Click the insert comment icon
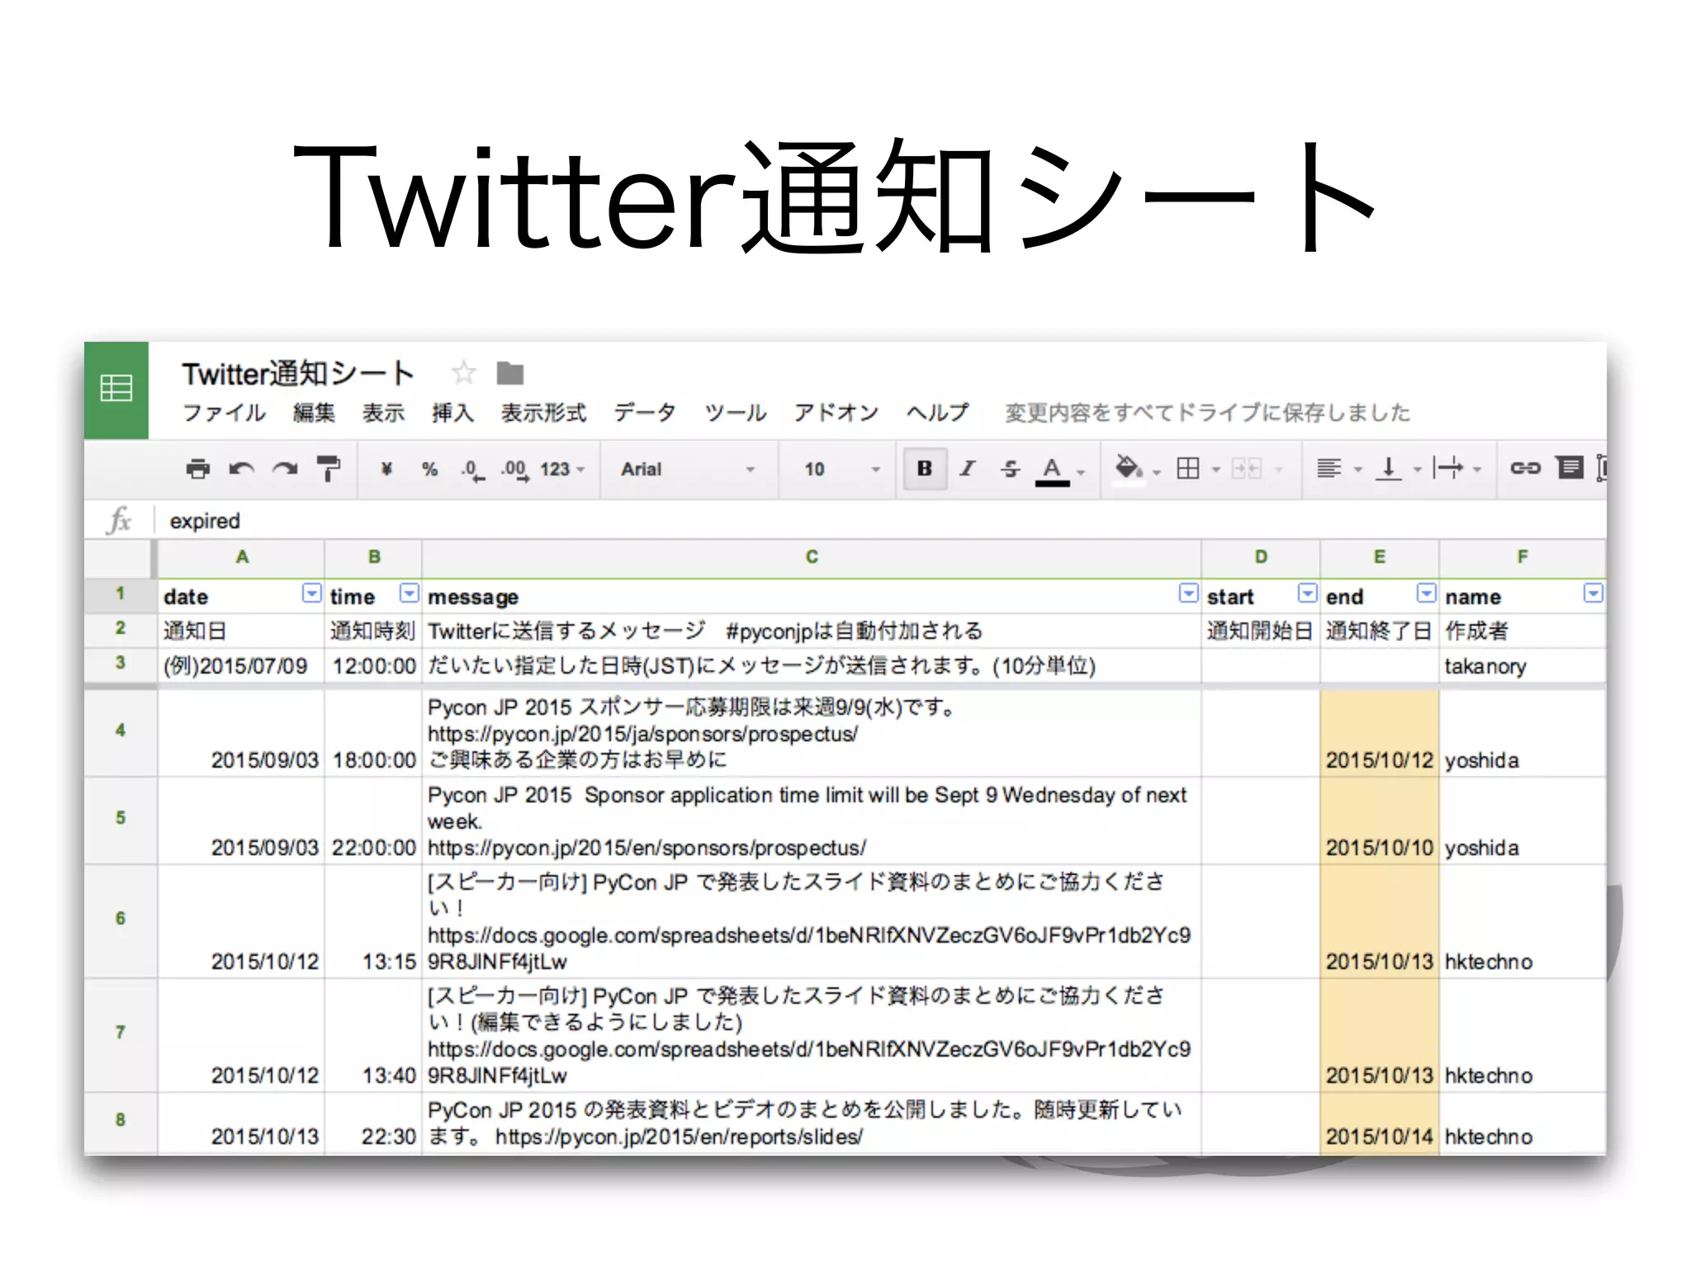The image size is (1691, 1268). click(1570, 468)
